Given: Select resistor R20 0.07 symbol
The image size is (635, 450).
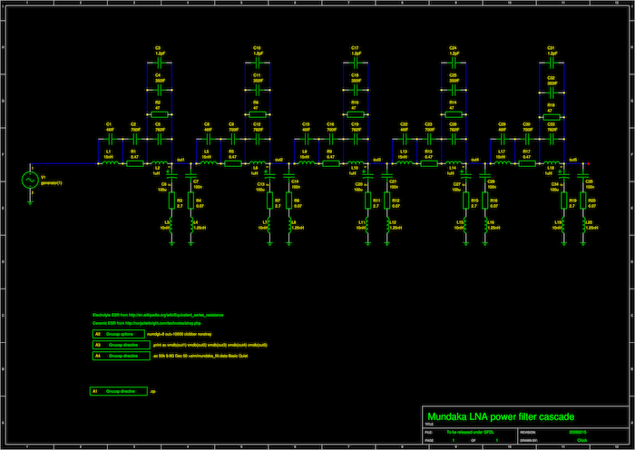Looking at the screenshot, I should coord(582,201).
